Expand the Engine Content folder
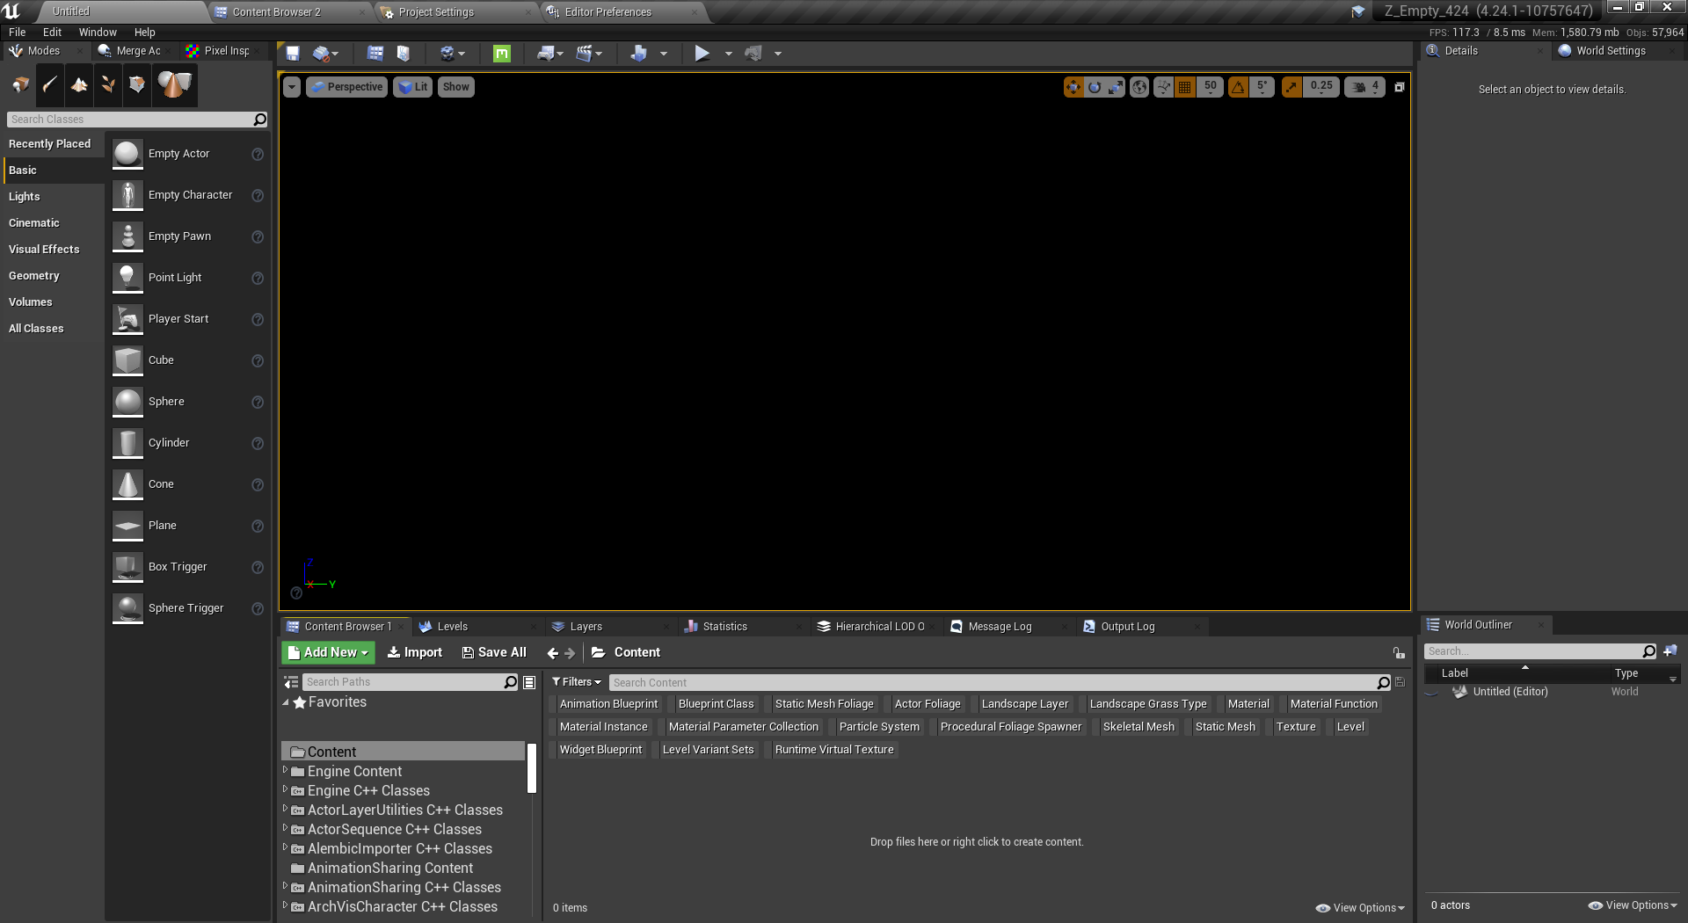The height and width of the screenshot is (923, 1688). tap(287, 772)
